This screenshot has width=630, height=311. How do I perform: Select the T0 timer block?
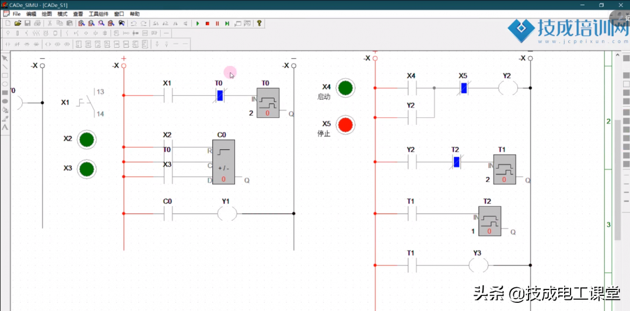pos(268,103)
